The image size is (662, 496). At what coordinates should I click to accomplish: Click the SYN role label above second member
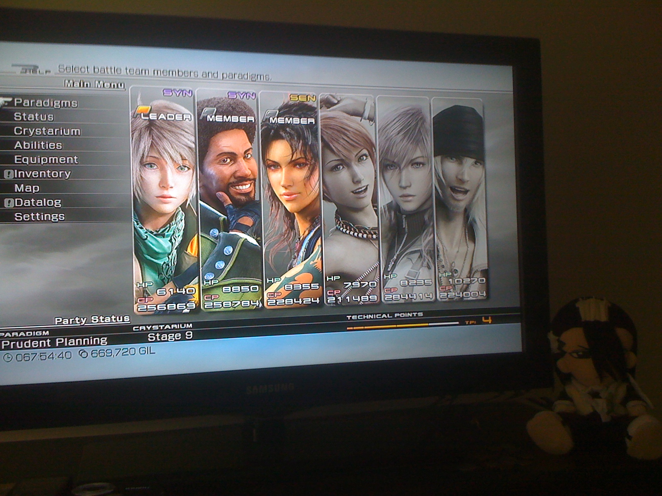242,95
